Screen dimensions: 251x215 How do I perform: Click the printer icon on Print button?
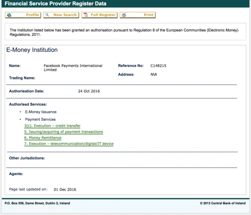point(124,15)
